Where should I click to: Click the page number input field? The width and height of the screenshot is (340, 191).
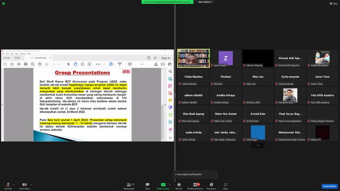pyautogui.click(x=54, y=64)
